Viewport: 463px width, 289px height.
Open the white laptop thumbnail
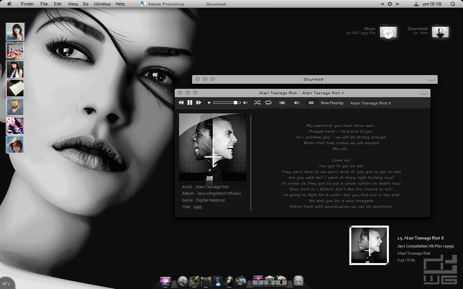(x=15, y=88)
